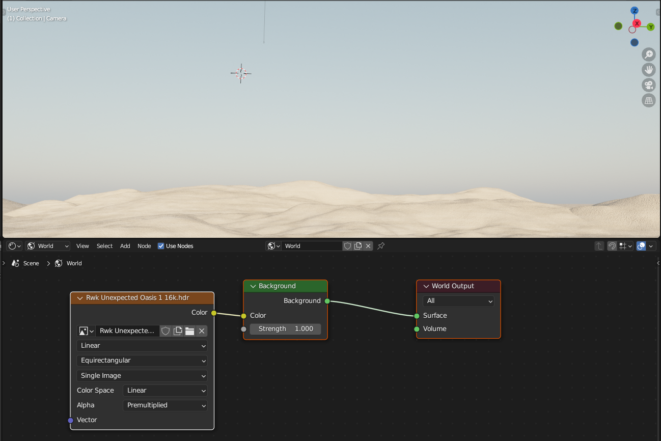This screenshot has height=441, width=661.
Task: Click new world copy icon in header
Action: tap(358, 246)
